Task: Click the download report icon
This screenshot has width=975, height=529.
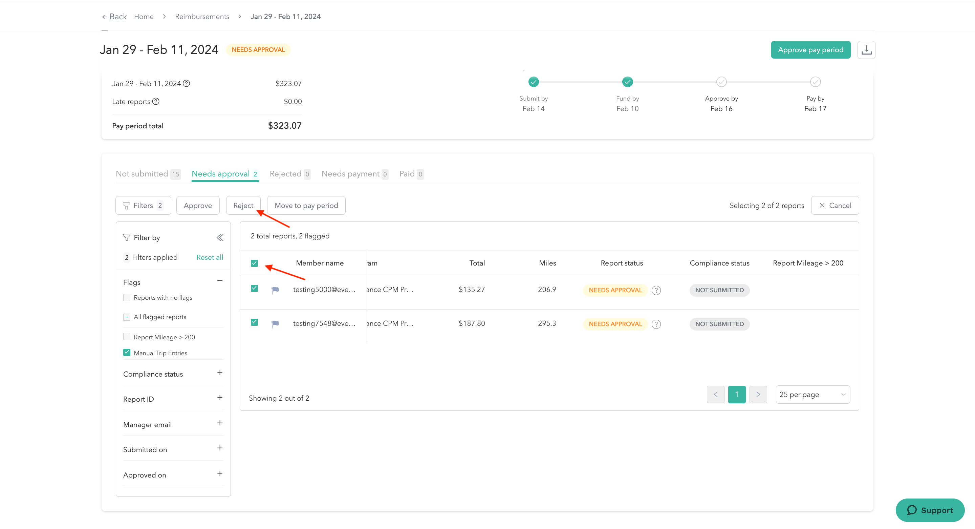Action: 866,50
